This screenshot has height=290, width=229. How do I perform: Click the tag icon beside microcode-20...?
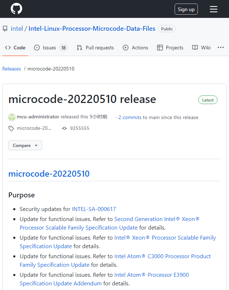pos(11,128)
